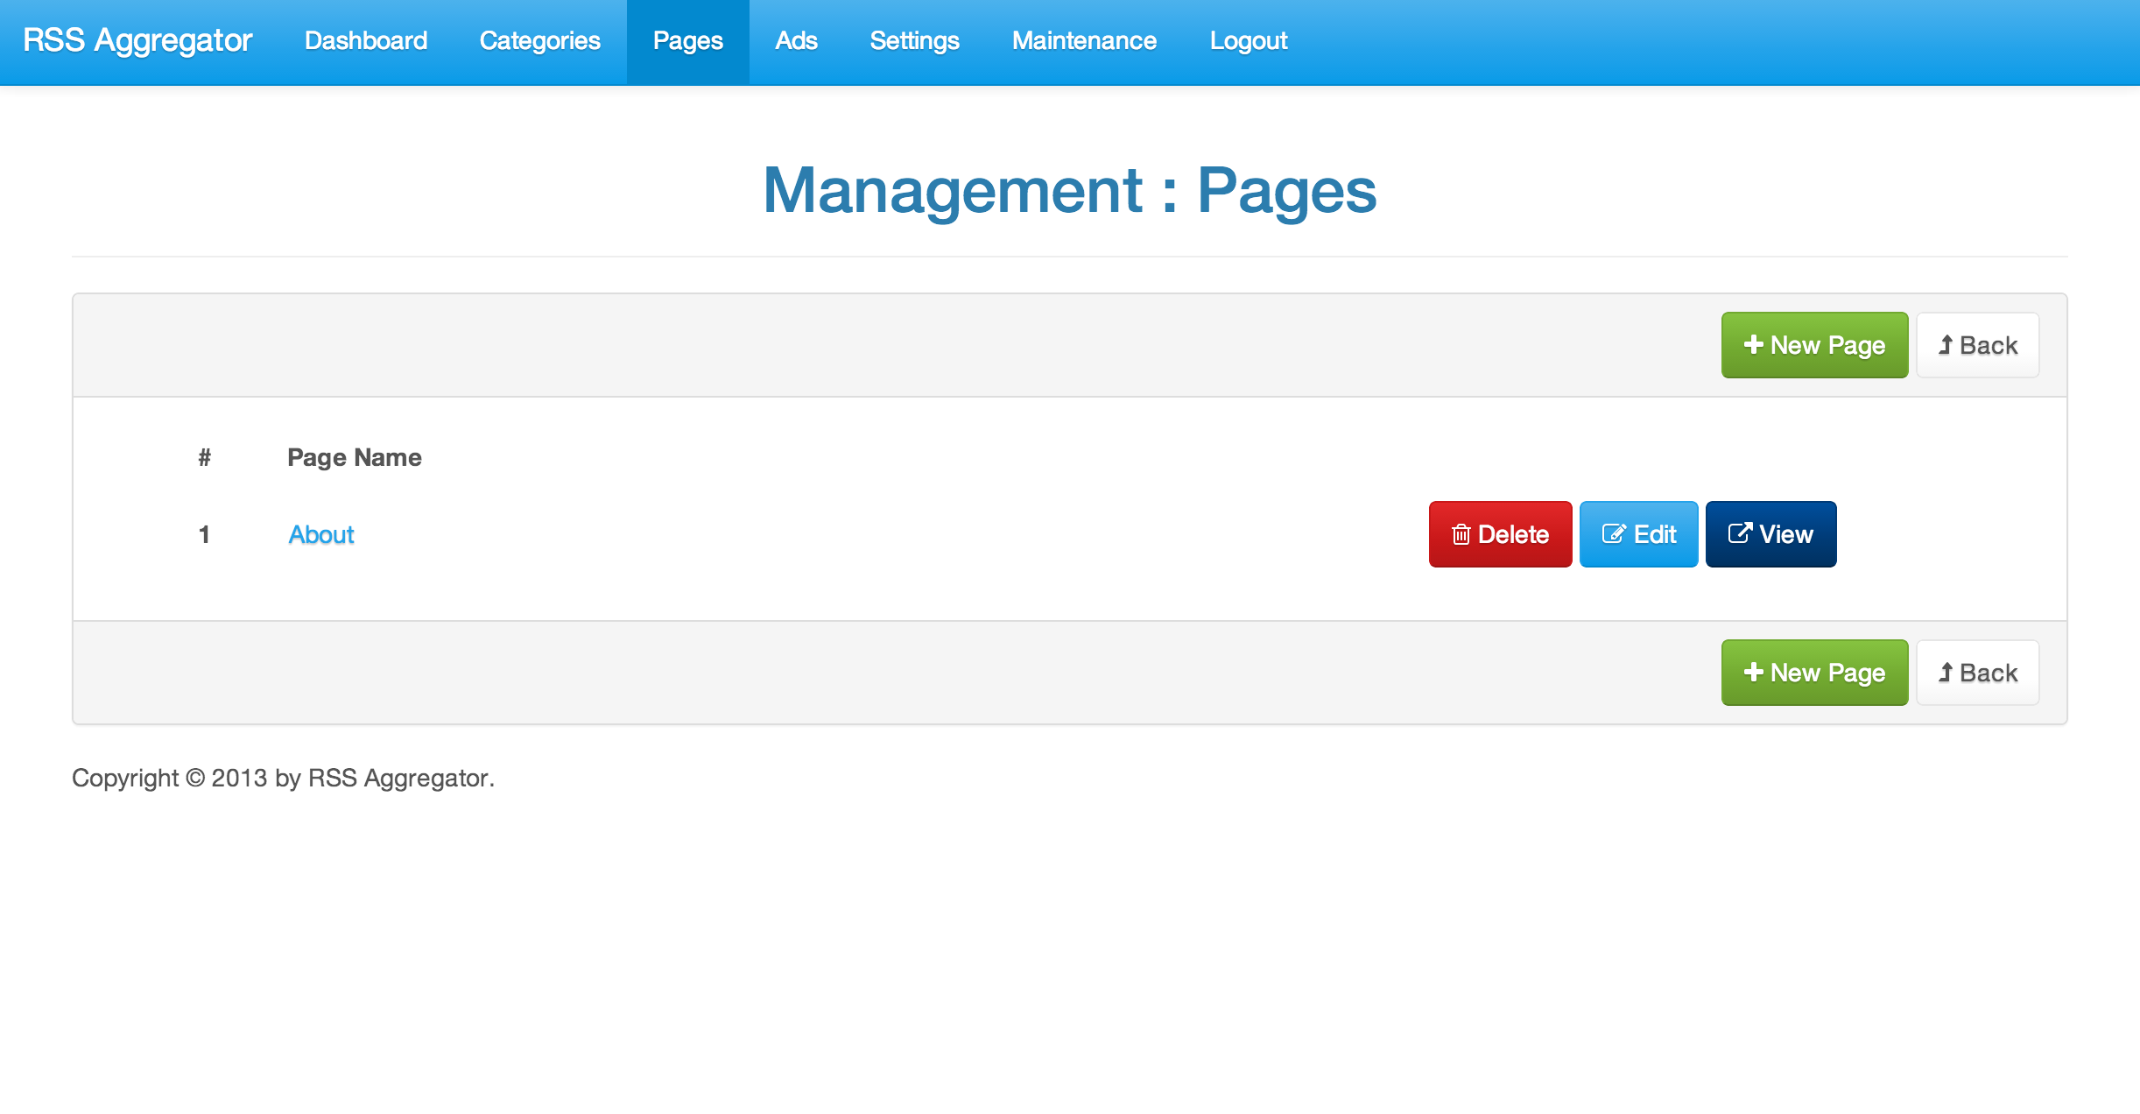The image size is (2140, 1114).
Task: Click plus icon on top New Page button
Action: [x=1753, y=344]
